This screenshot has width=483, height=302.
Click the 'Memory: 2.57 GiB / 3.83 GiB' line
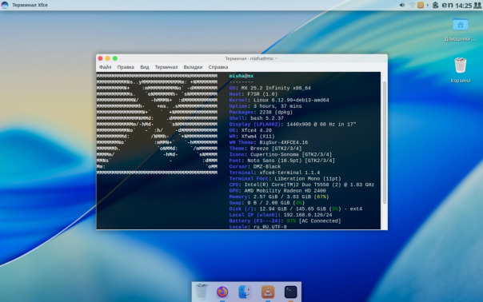tap(279, 197)
